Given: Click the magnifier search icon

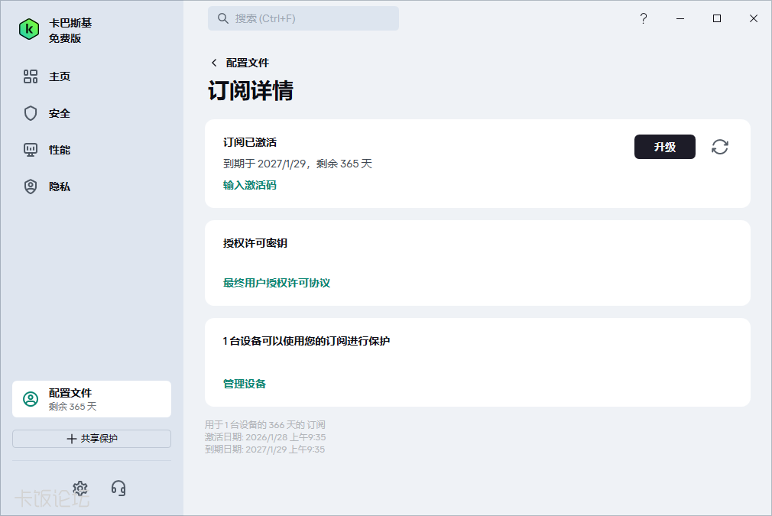Looking at the screenshot, I should pyautogui.click(x=223, y=18).
